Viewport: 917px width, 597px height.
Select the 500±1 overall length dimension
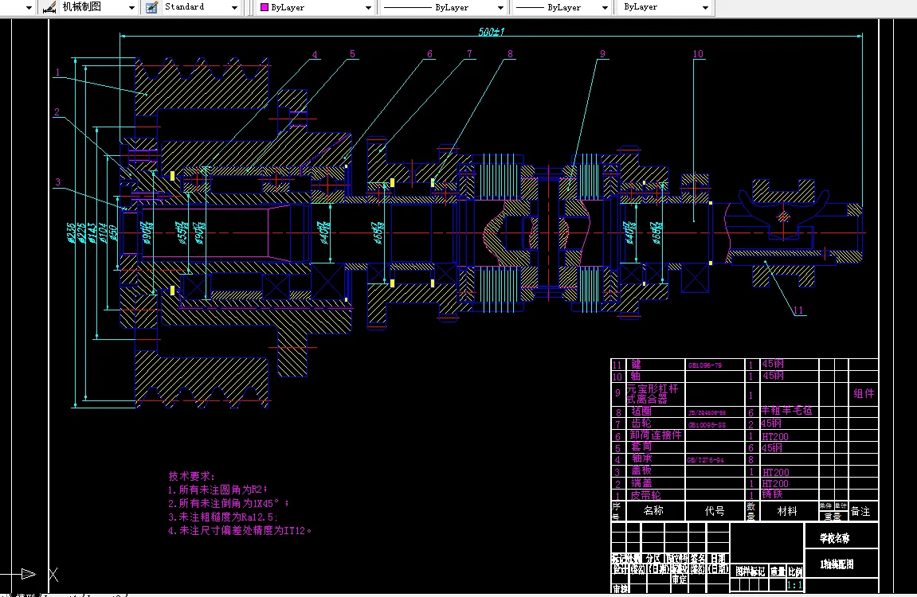click(x=491, y=32)
